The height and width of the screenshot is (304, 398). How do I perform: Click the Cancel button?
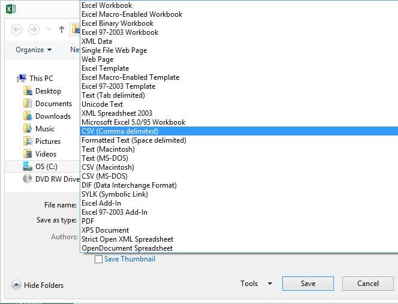point(368,284)
